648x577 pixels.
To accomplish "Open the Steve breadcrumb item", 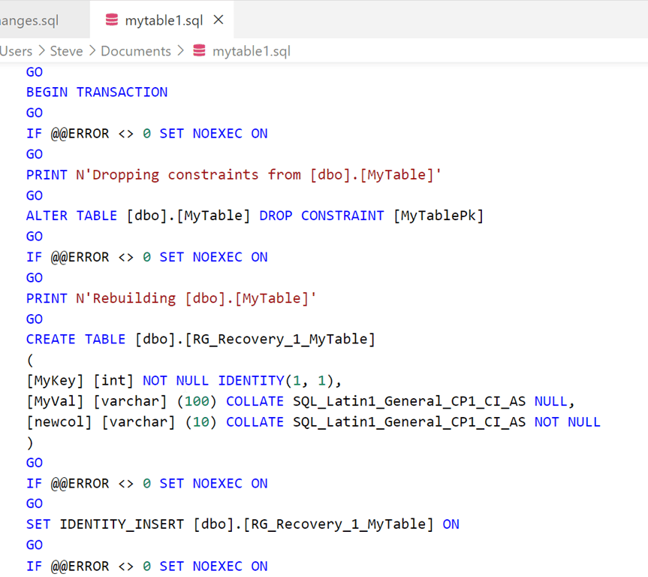I will [x=66, y=50].
